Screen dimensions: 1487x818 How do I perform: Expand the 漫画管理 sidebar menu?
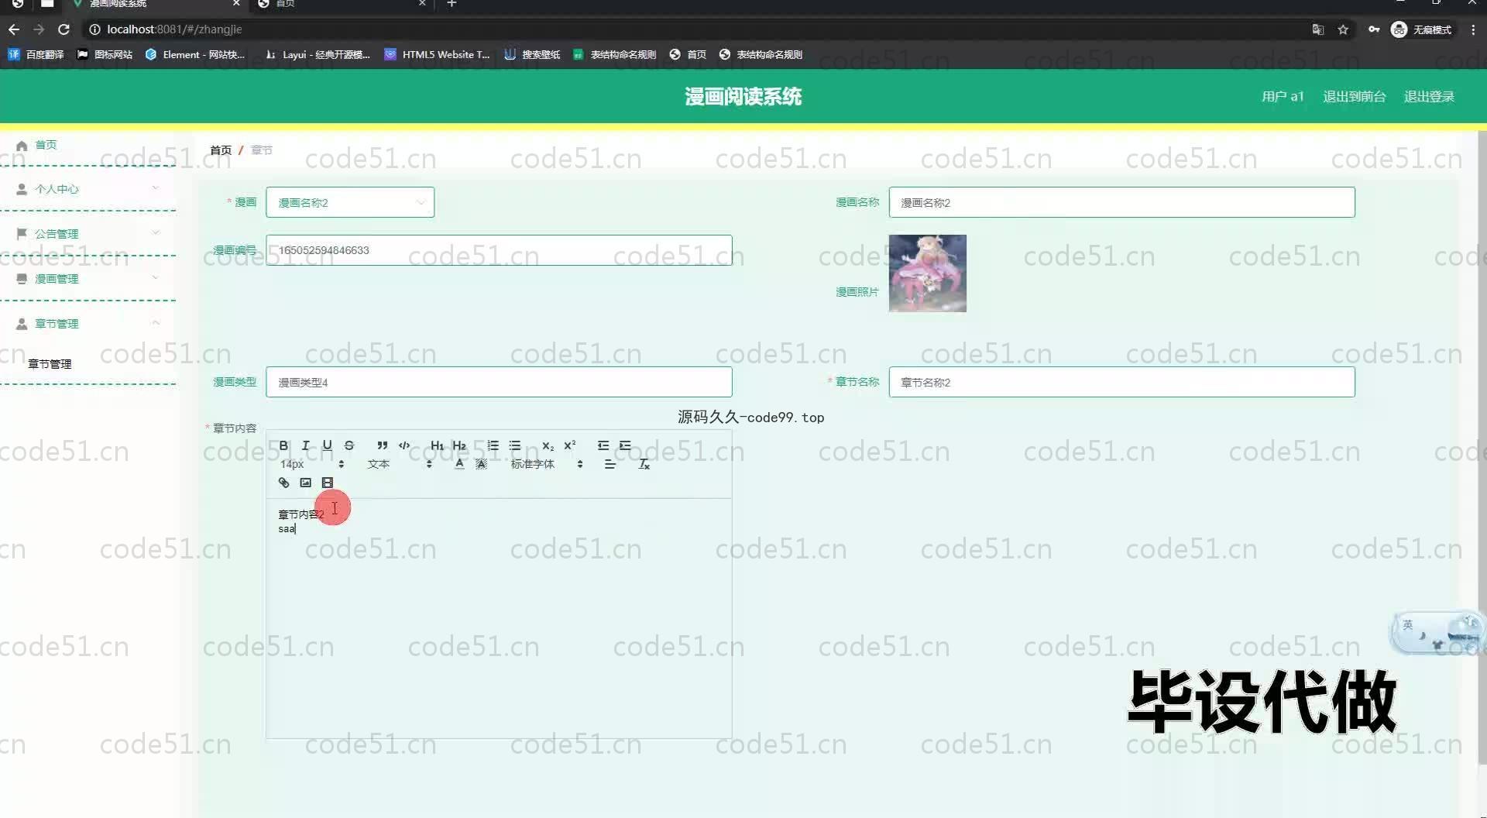click(88, 278)
